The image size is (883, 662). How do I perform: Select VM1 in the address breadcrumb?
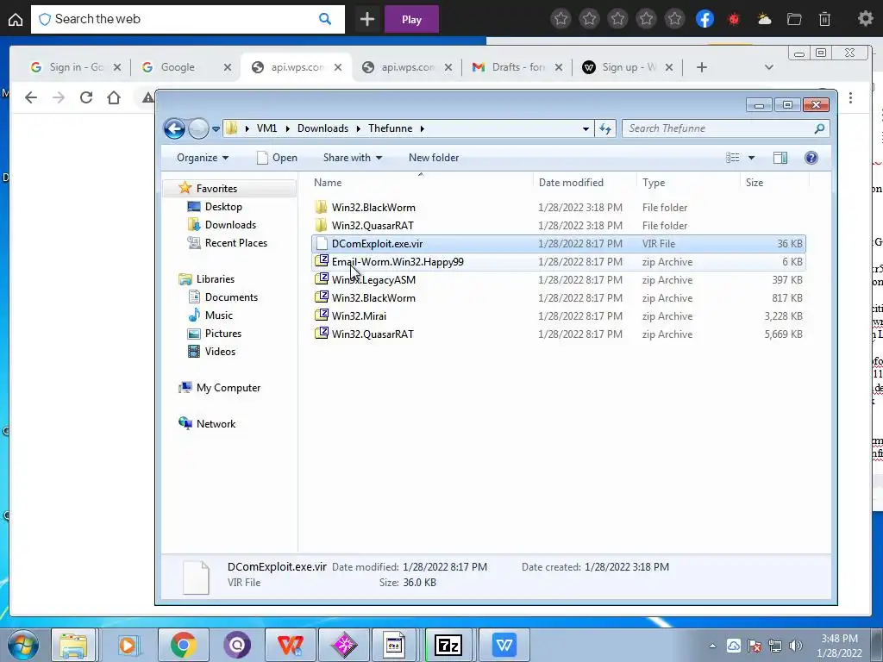(x=267, y=128)
